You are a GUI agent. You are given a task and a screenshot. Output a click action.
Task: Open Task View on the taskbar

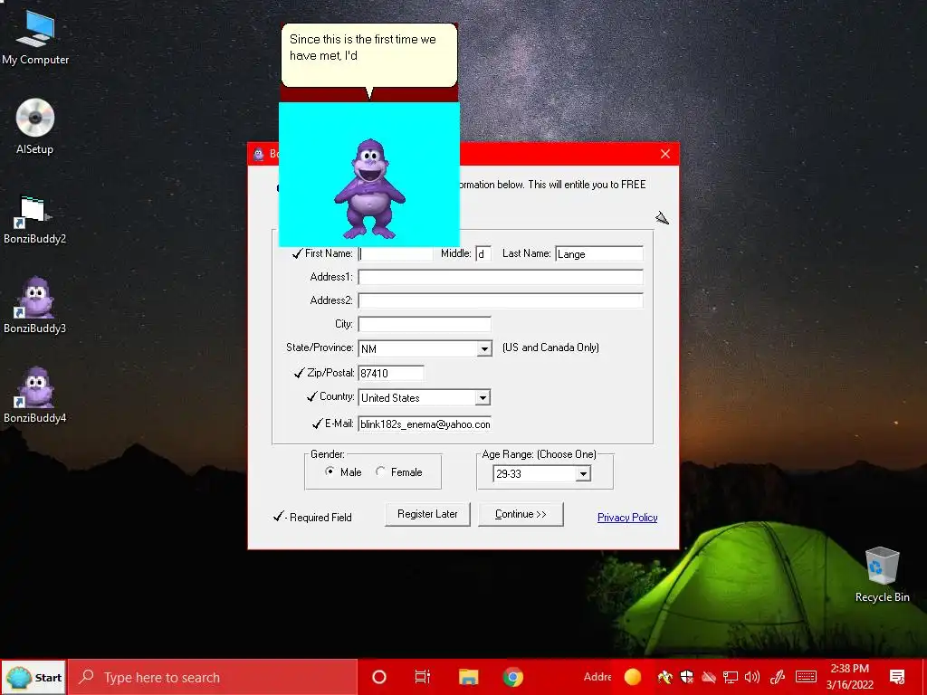pyautogui.click(x=423, y=677)
